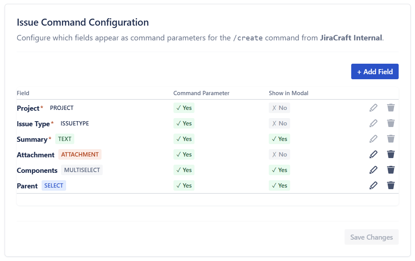
Task: Select the Project field name
Action: [28, 108]
